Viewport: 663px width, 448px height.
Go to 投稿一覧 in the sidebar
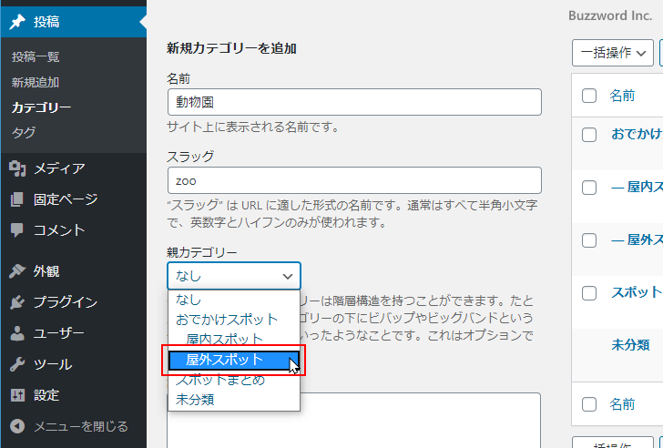pyautogui.click(x=36, y=56)
